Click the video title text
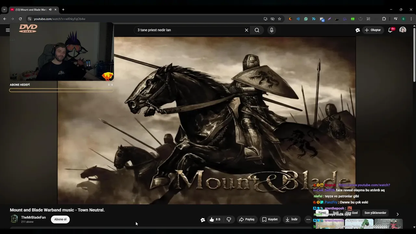The width and height of the screenshot is (416, 234). tap(57, 210)
